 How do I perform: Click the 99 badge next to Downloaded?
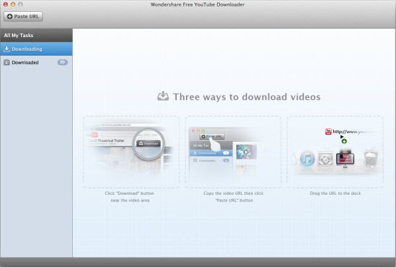62,62
